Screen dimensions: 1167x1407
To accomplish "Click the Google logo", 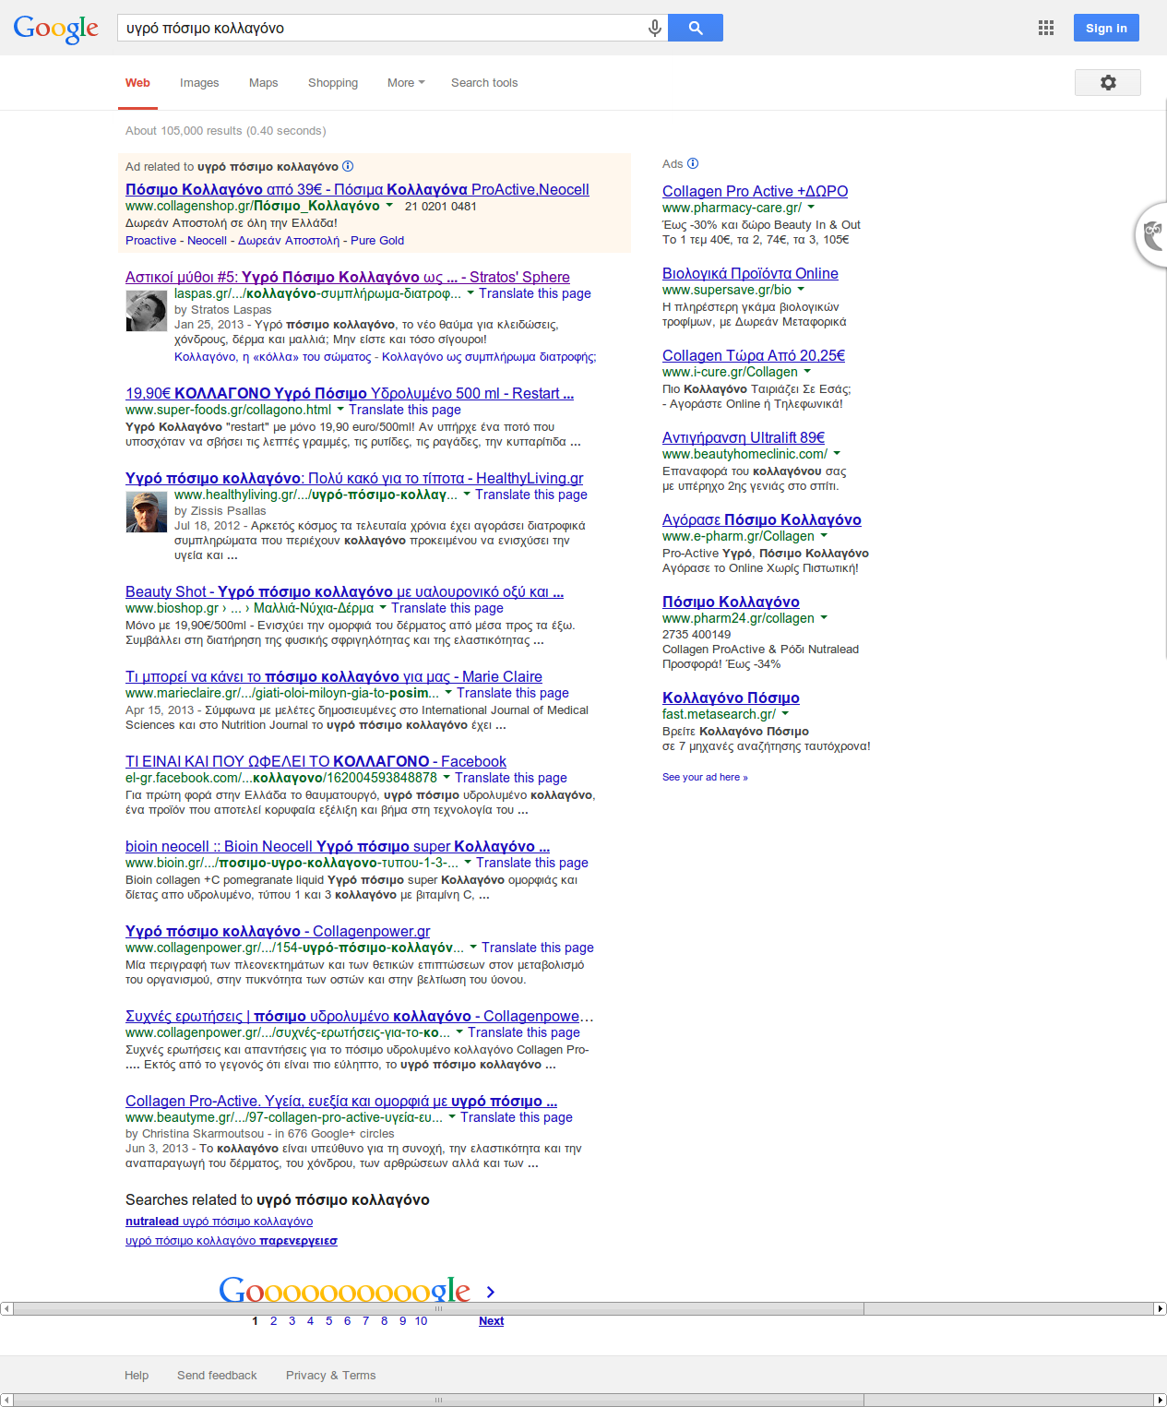I will click(x=55, y=29).
